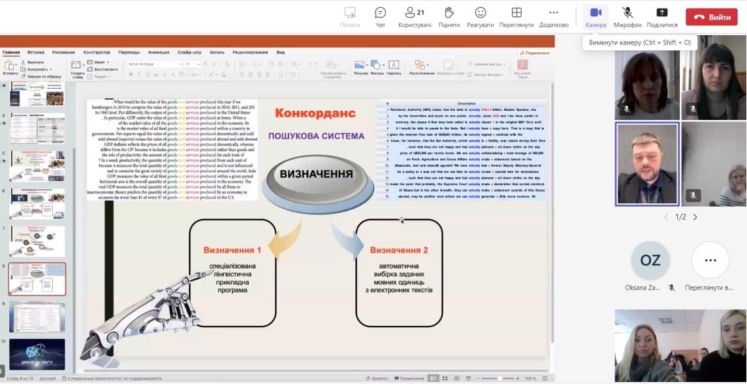Image resolution: width=747 pixels, height=384 pixels.
Task: Click the Поделиться button in PowerPoint
Action: 535,53
